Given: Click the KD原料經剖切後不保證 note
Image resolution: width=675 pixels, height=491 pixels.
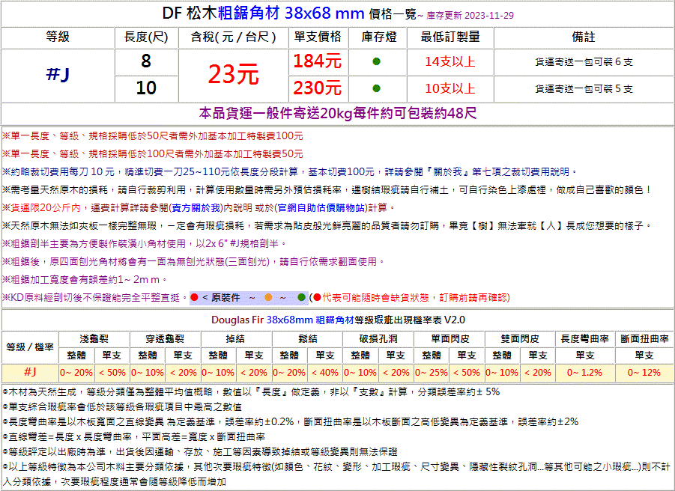Looking at the screenshot, I should 95,298.
